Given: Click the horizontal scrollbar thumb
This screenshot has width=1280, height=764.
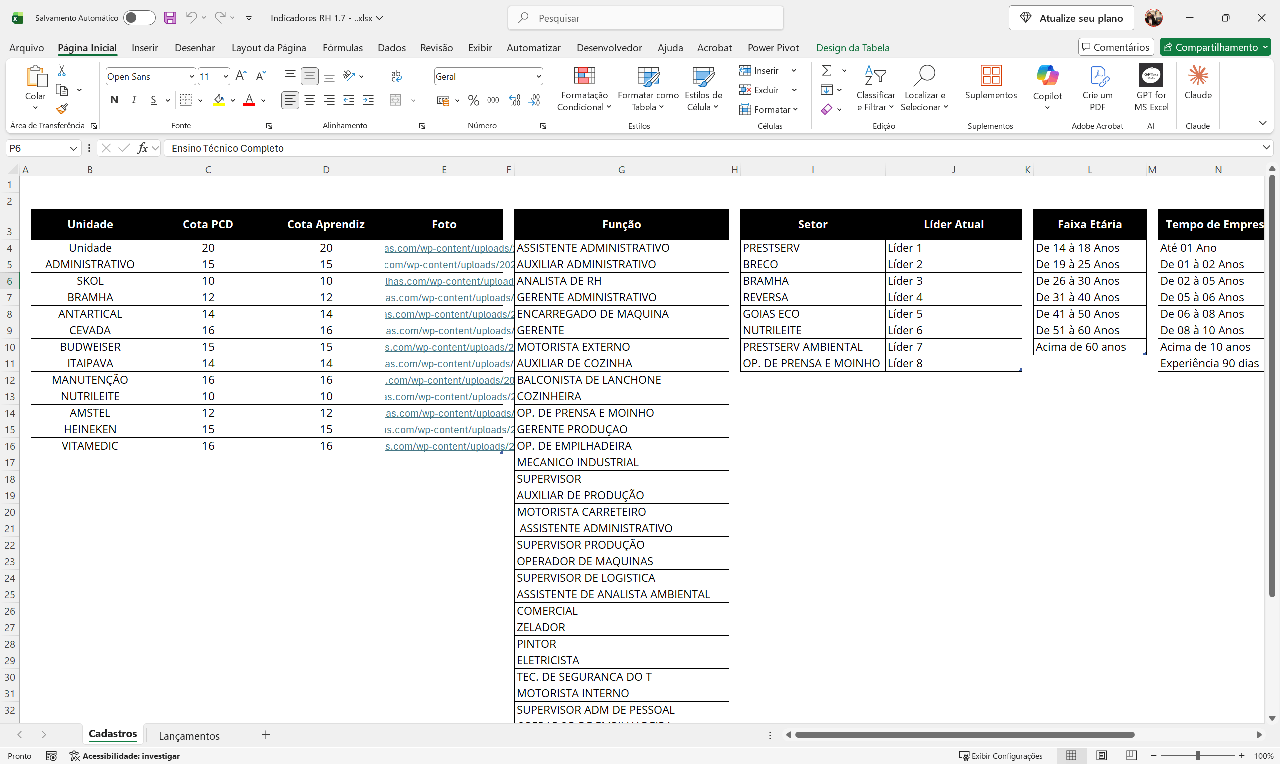Looking at the screenshot, I should (x=965, y=735).
